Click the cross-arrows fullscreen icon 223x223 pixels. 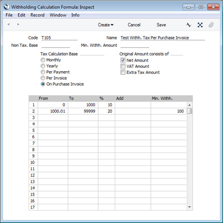coord(200,25)
